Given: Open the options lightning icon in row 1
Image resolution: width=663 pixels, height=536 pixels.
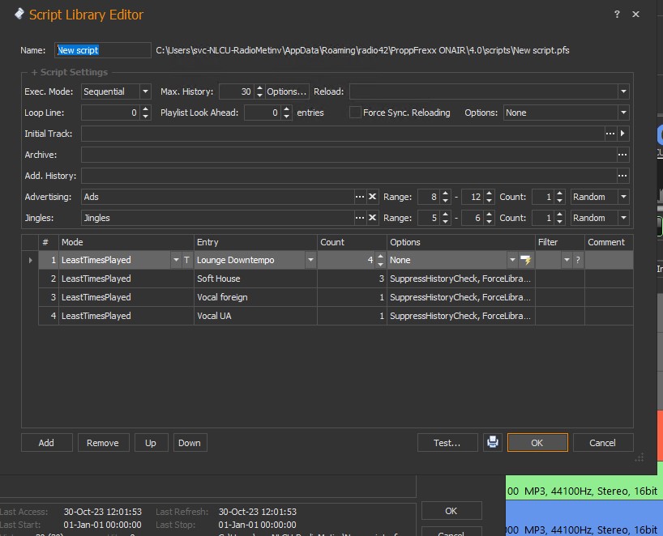Looking at the screenshot, I should (526, 260).
